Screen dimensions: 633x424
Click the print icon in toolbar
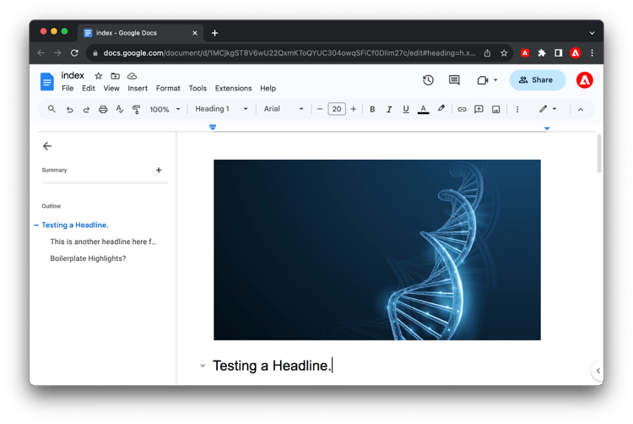point(103,109)
